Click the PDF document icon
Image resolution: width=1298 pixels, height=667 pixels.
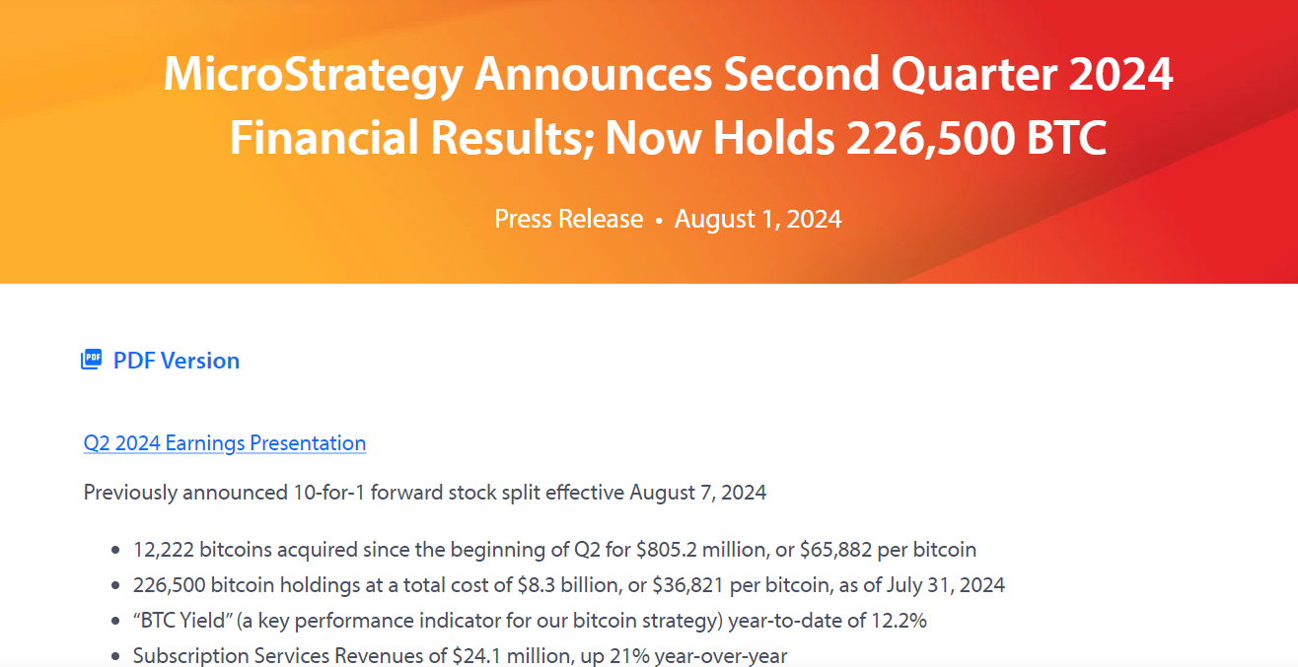point(91,360)
